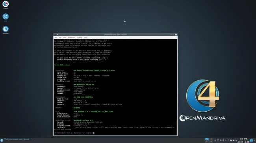Switch to virtual desktop 4 in the pager
The height and width of the screenshot is (143, 256).
coord(211,141)
